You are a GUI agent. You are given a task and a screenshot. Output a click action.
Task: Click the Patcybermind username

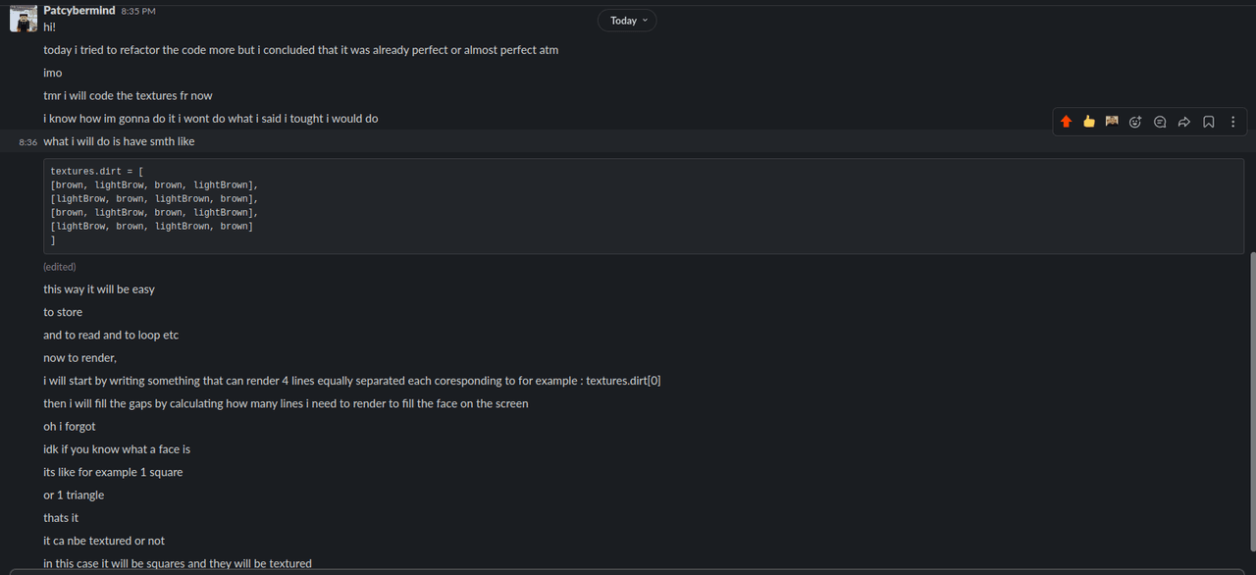pos(79,10)
